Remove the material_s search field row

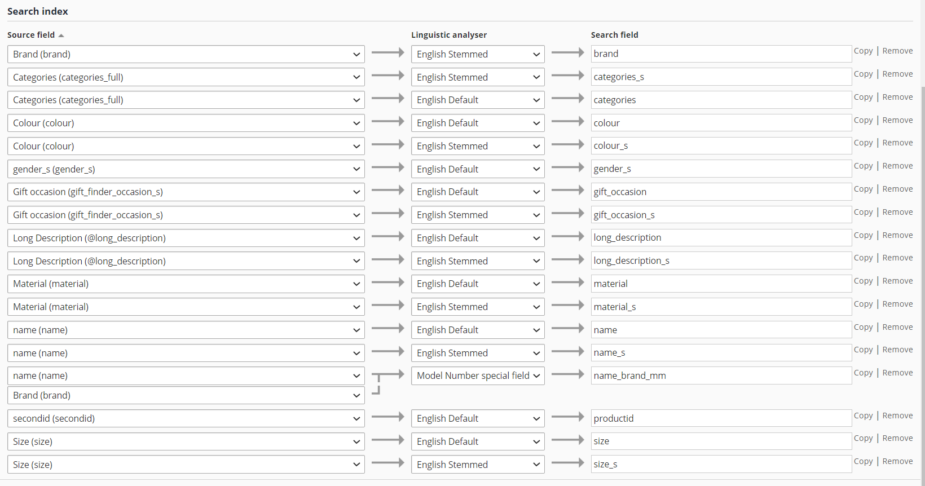click(897, 304)
